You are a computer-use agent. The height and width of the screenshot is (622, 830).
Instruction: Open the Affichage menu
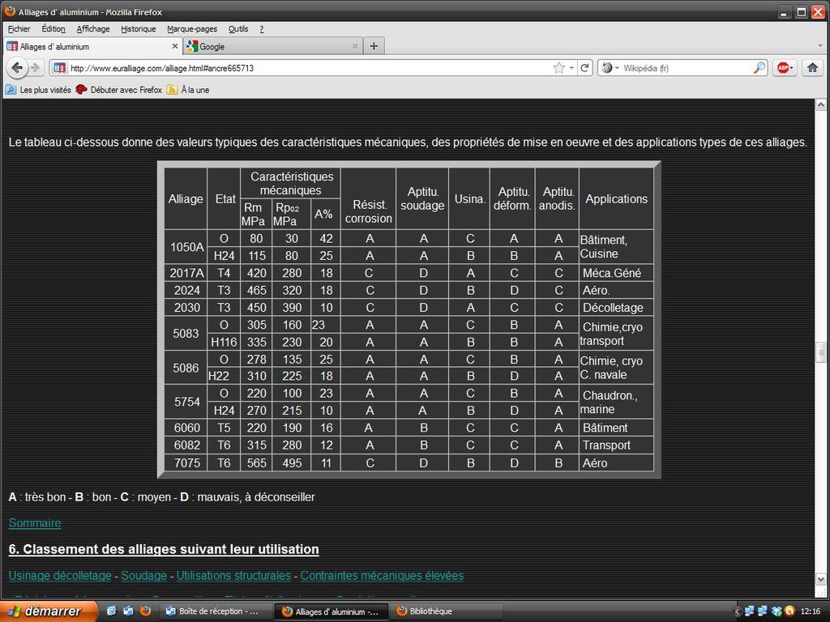pos(93,28)
